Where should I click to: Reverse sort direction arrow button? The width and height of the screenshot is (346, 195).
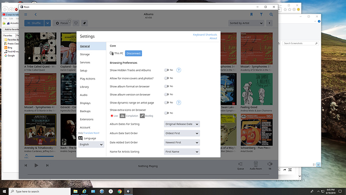tap(269, 23)
